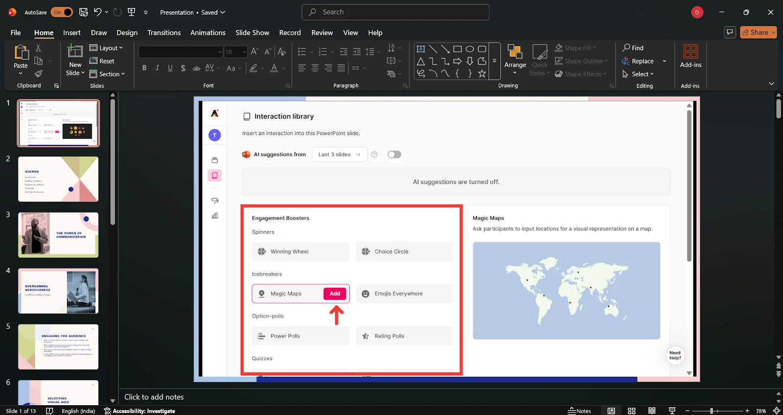This screenshot has width=783, height=415.
Task: Open the Select dropdown in Editing
Action: pyautogui.click(x=638, y=74)
